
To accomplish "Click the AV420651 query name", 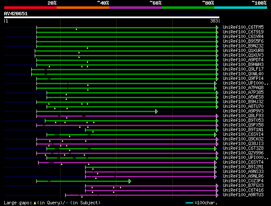I will pyautogui.click(x=16, y=14).
